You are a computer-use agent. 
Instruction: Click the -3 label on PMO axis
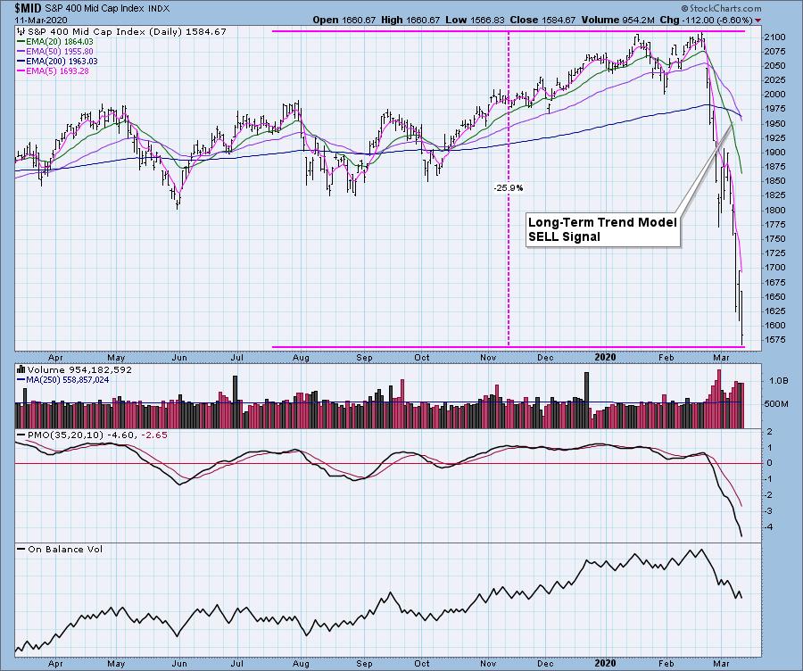tap(769, 511)
